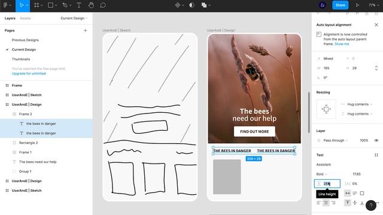
Task: Align text right
Action: tap(333, 203)
